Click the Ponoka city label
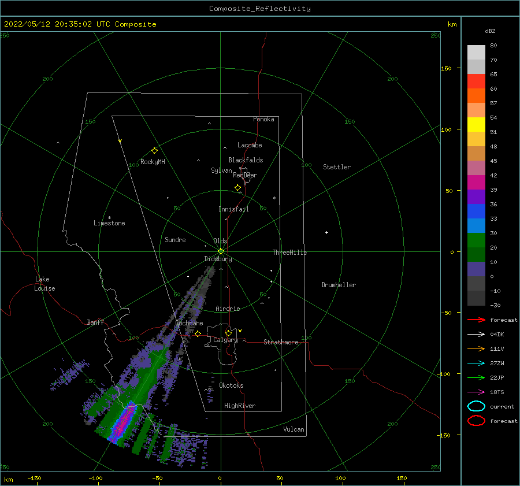 coord(263,119)
